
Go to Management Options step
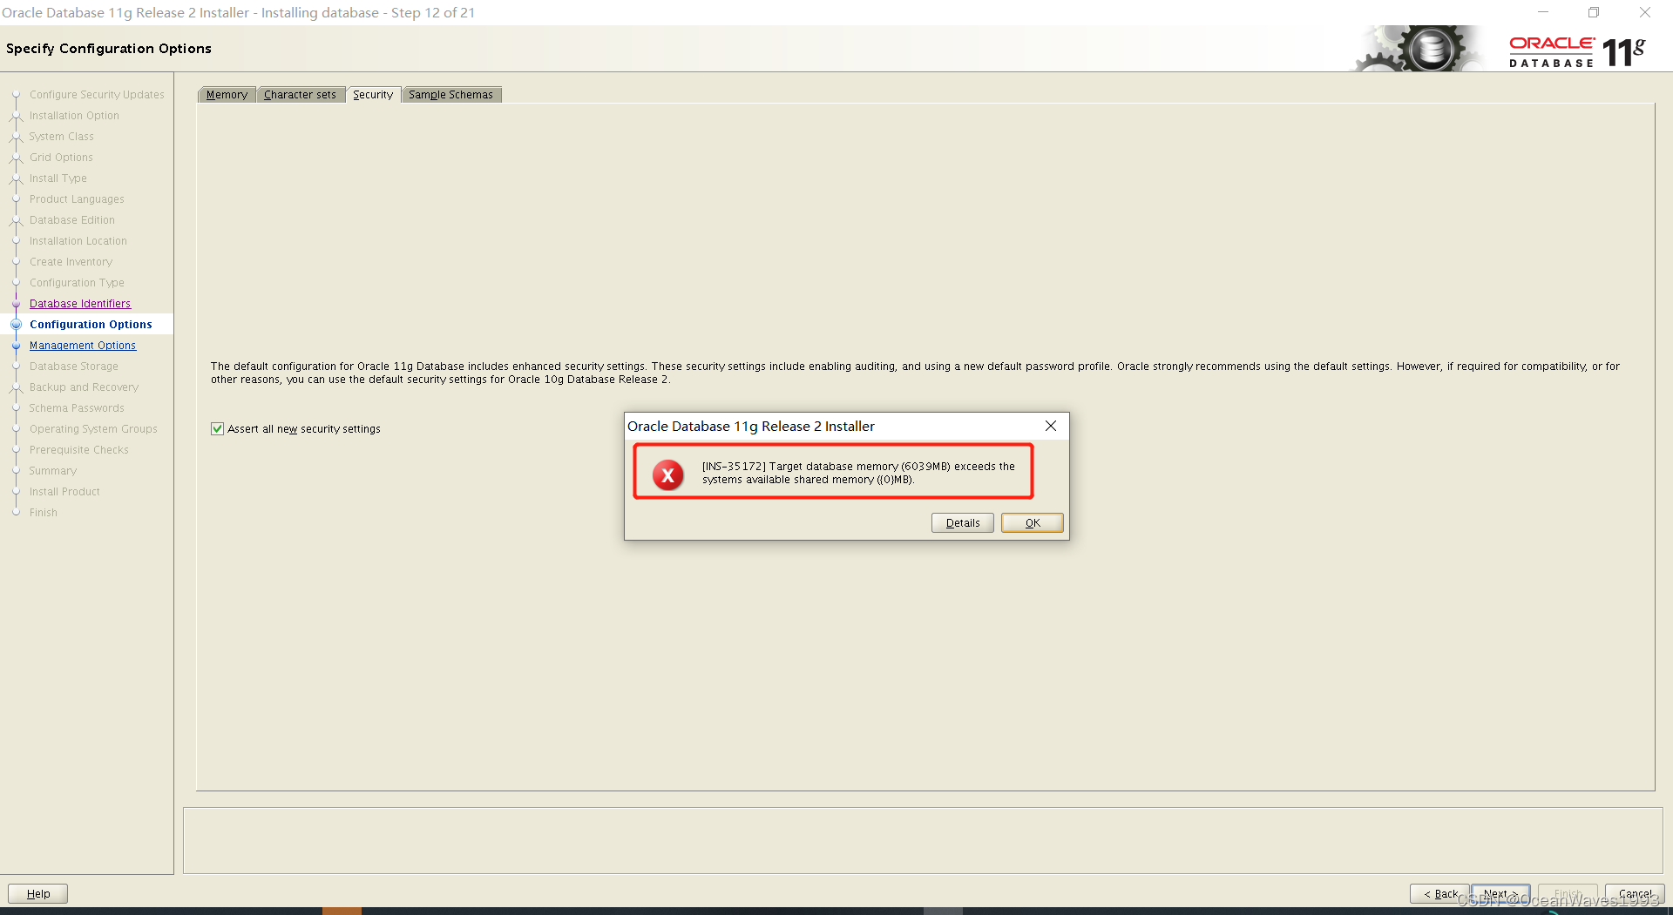[x=83, y=346]
